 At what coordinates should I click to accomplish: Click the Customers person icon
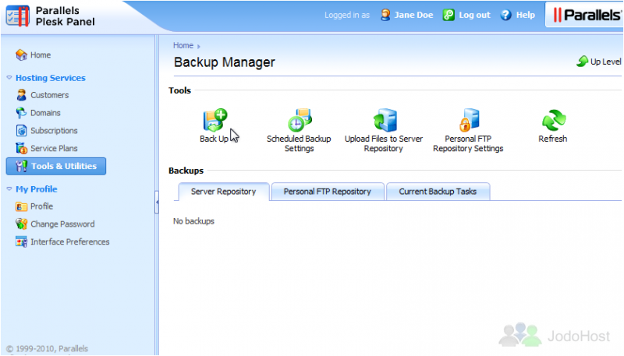coord(22,95)
